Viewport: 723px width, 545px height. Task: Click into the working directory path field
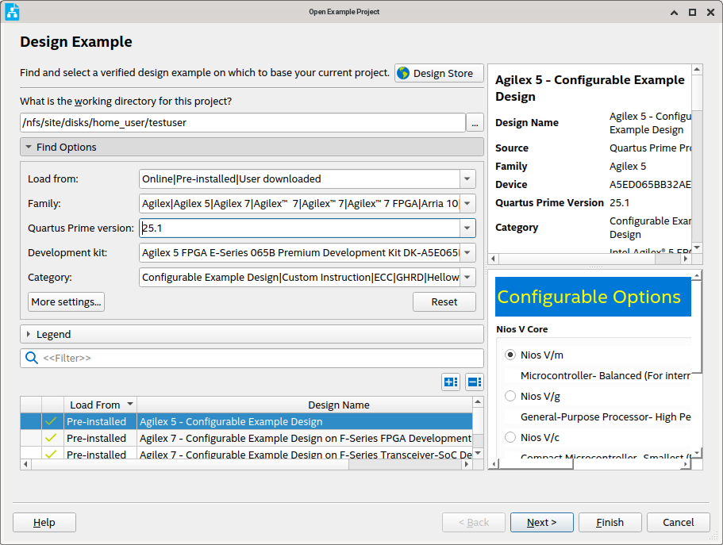pos(242,123)
